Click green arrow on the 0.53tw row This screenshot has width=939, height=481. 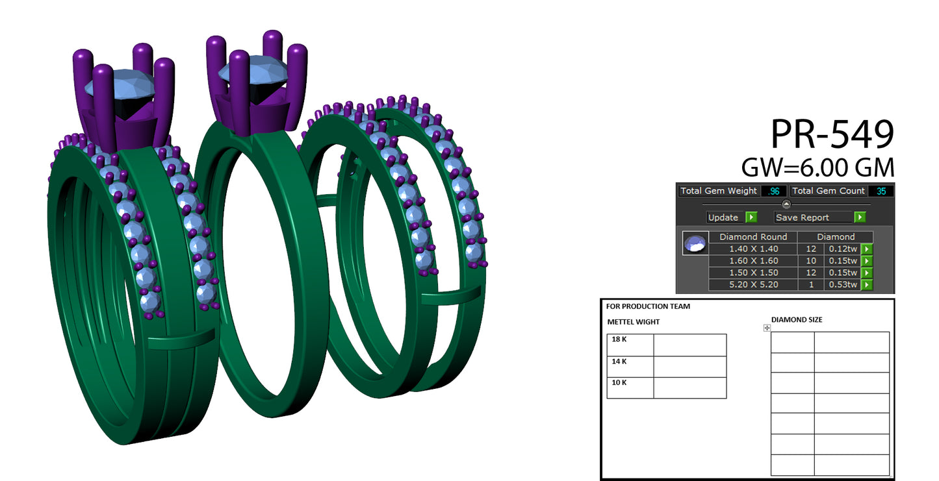click(x=866, y=284)
